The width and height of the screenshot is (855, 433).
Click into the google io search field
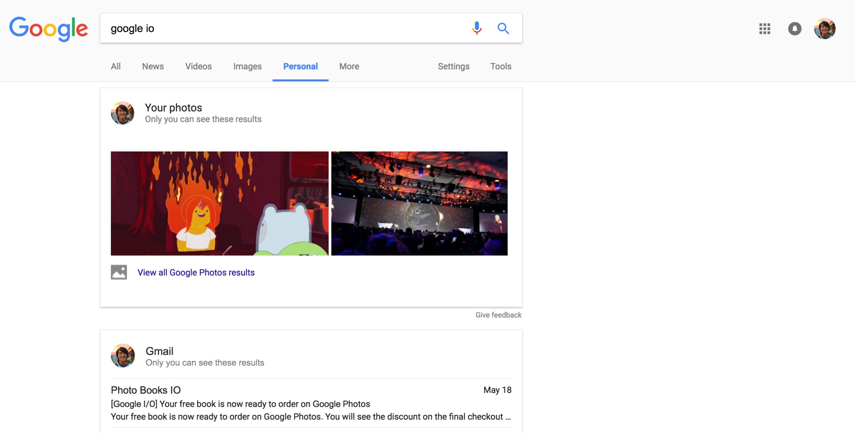[x=281, y=29]
